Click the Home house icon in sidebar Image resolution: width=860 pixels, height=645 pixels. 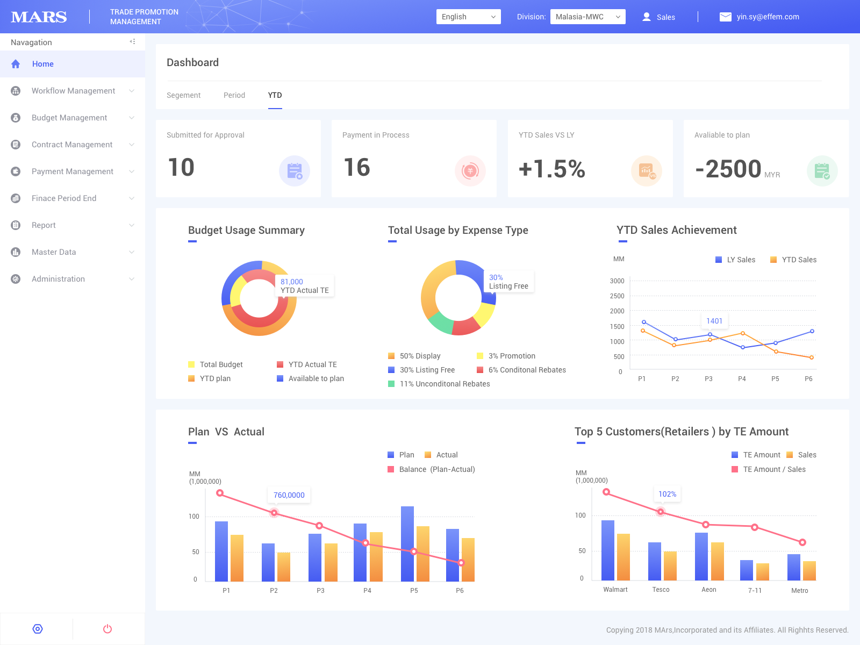(16, 64)
